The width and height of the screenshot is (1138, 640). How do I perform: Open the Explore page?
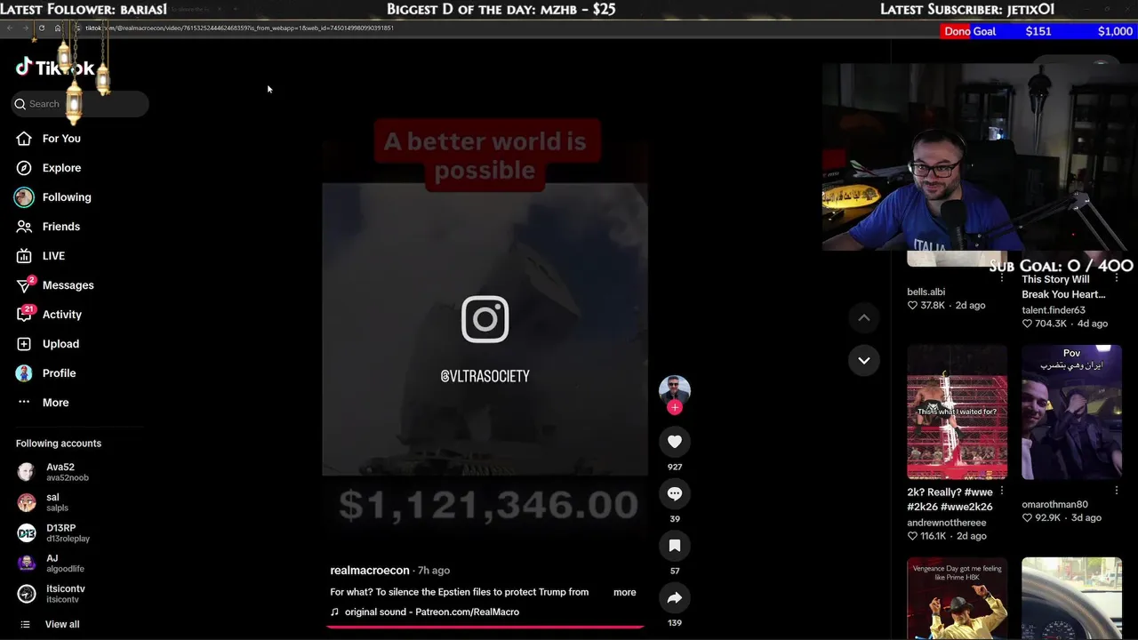[49, 168]
